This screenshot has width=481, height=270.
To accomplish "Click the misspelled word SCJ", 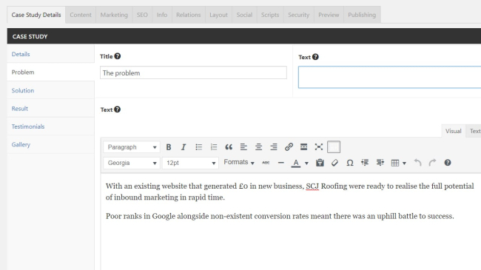I will pyautogui.click(x=312, y=186).
